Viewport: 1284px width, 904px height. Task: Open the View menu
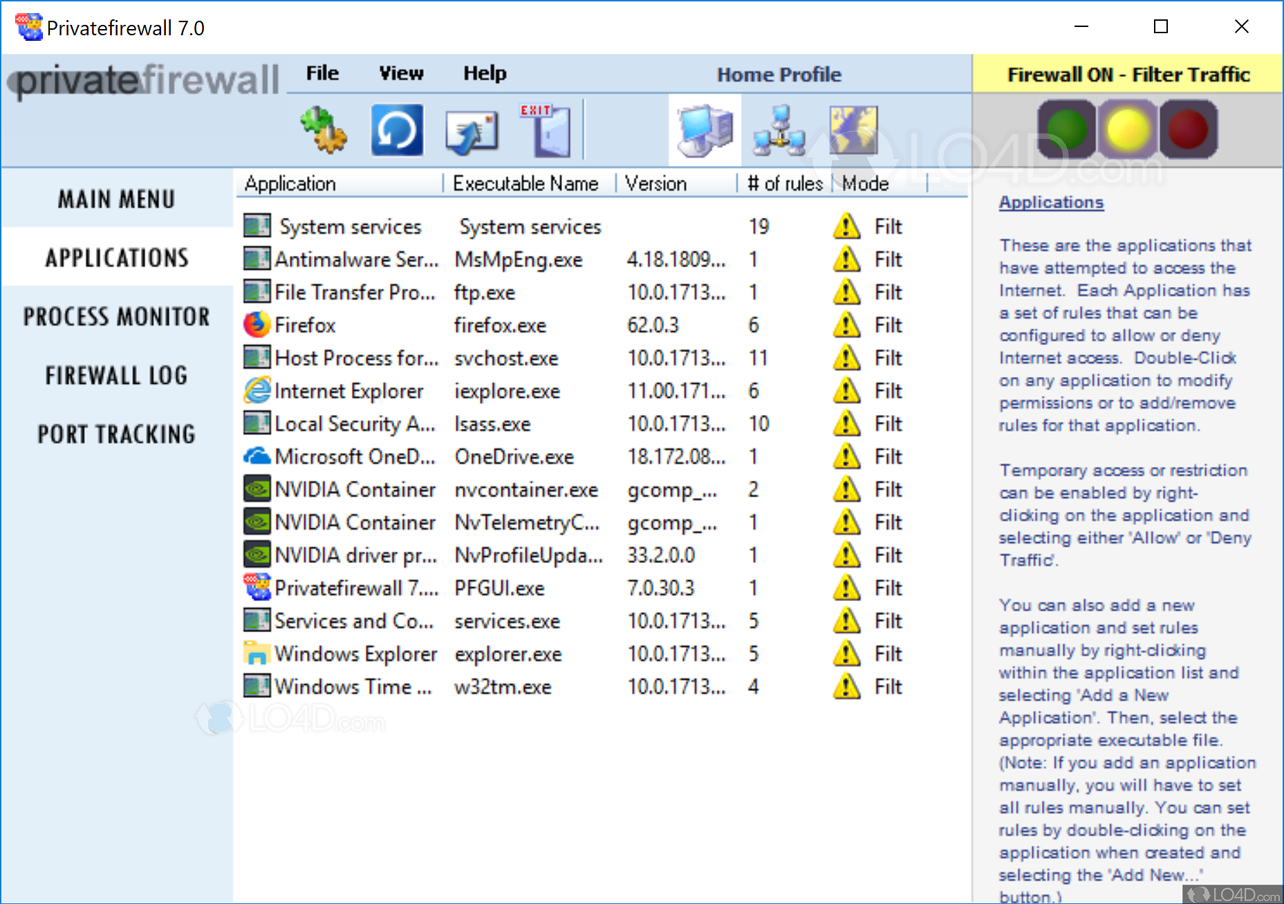pos(400,73)
